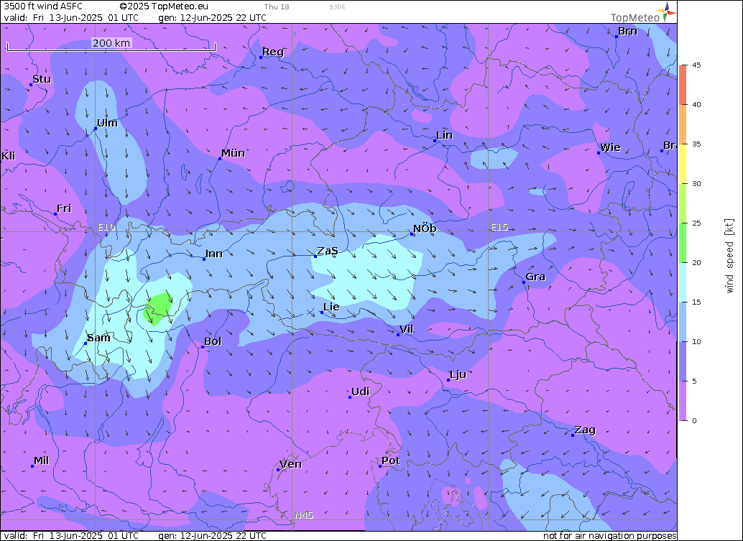Click the 'Thu 18' header text
This screenshot has width=743, height=541.
pyautogui.click(x=277, y=6)
